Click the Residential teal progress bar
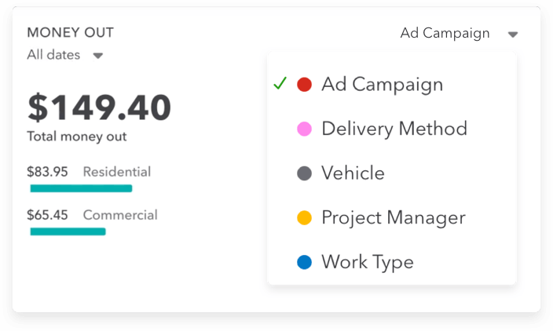 (x=81, y=188)
